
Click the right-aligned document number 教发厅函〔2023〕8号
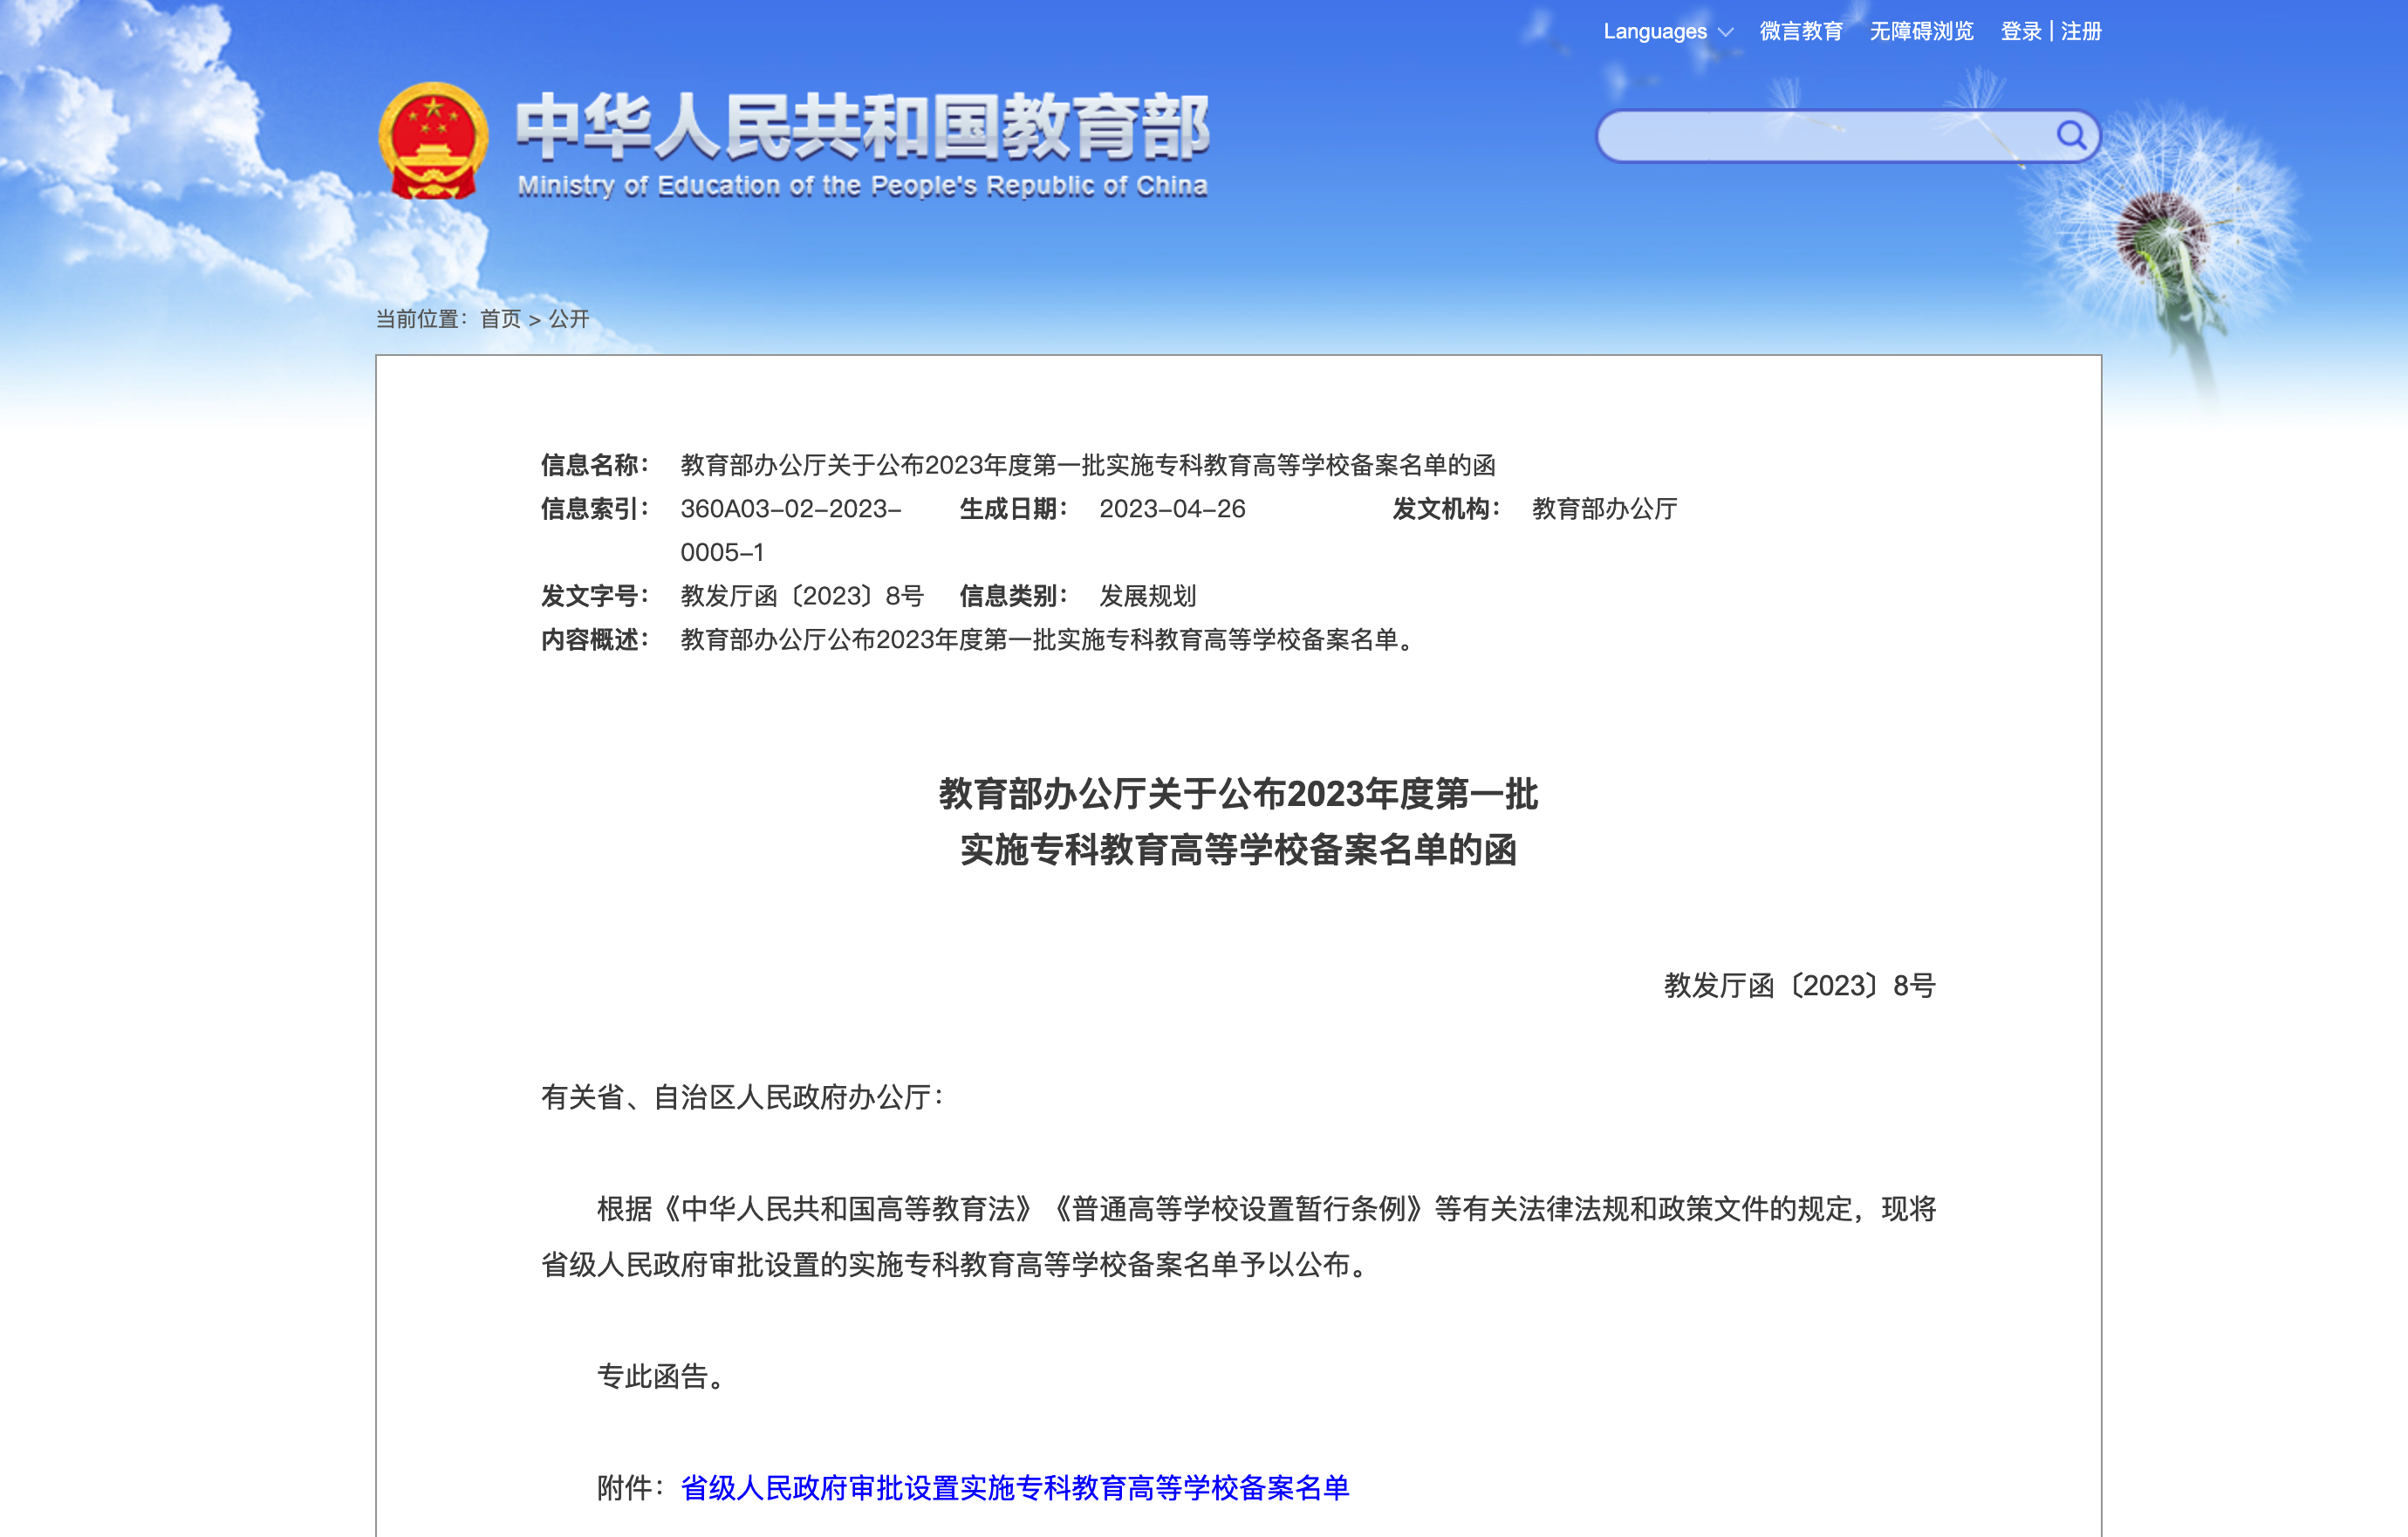click(1799, 986)
